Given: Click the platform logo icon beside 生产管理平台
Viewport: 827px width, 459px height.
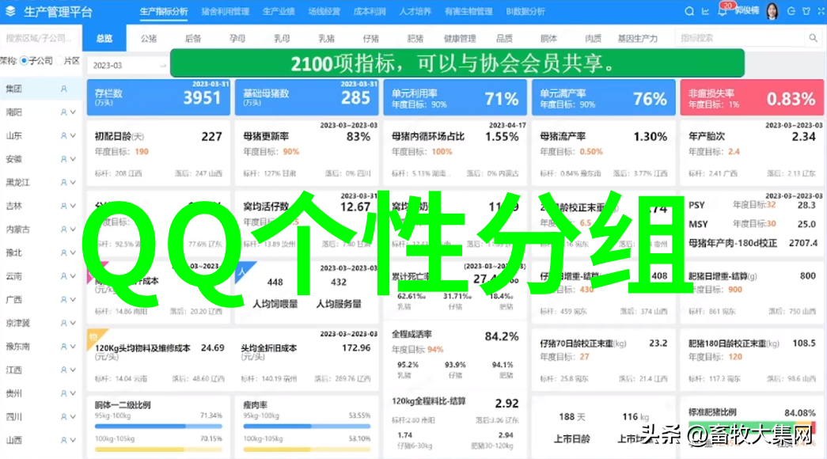Looking at the screenshot, I should point(10,11).
